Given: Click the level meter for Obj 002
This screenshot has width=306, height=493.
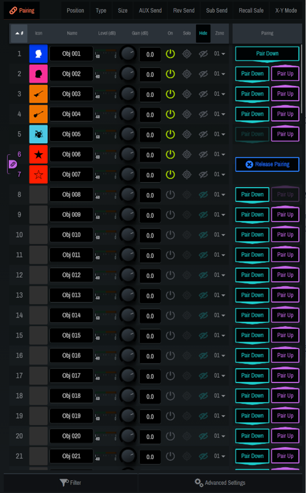Looking at the screenshot, I should 106,74.
